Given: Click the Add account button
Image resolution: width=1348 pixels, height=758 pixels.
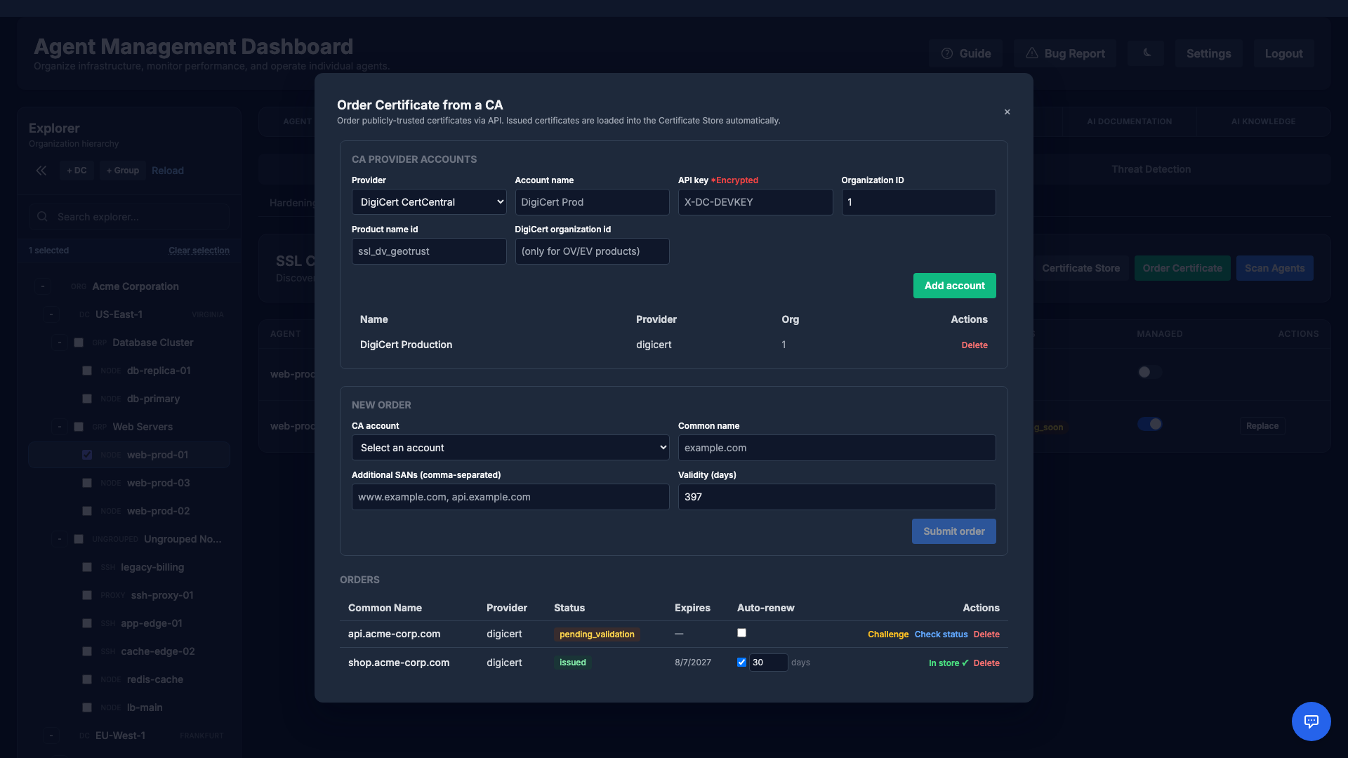Looking at the screenshot, I should tap(954, 286).
